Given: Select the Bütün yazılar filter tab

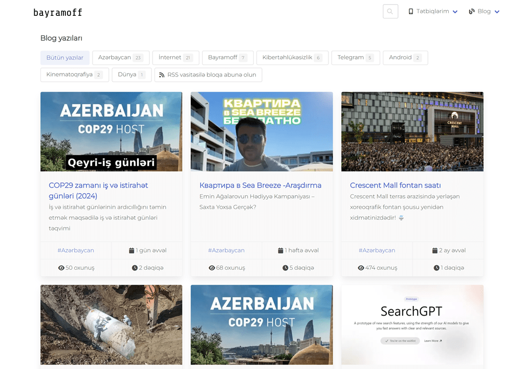Looking at the screenshot, I should 65,58.
